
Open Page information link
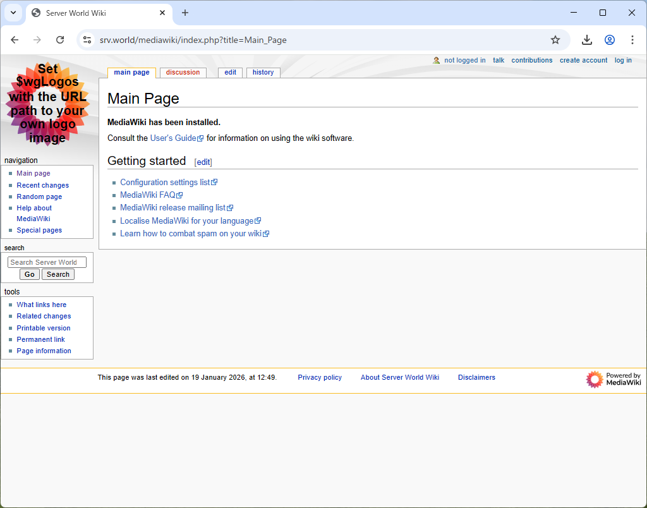[x=44, y=351]
